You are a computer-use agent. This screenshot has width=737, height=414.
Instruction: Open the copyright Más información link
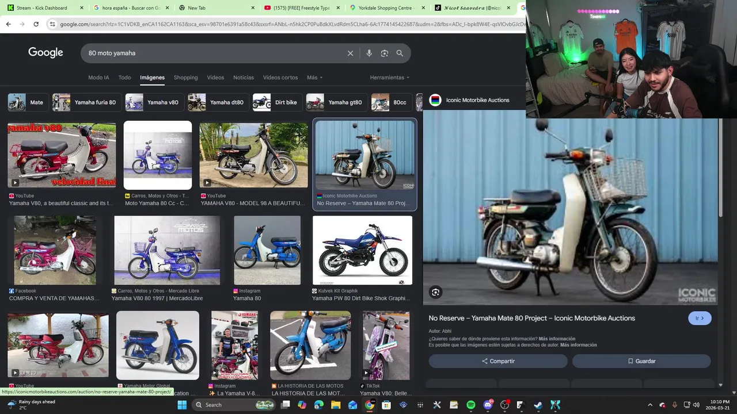(578, 345)
